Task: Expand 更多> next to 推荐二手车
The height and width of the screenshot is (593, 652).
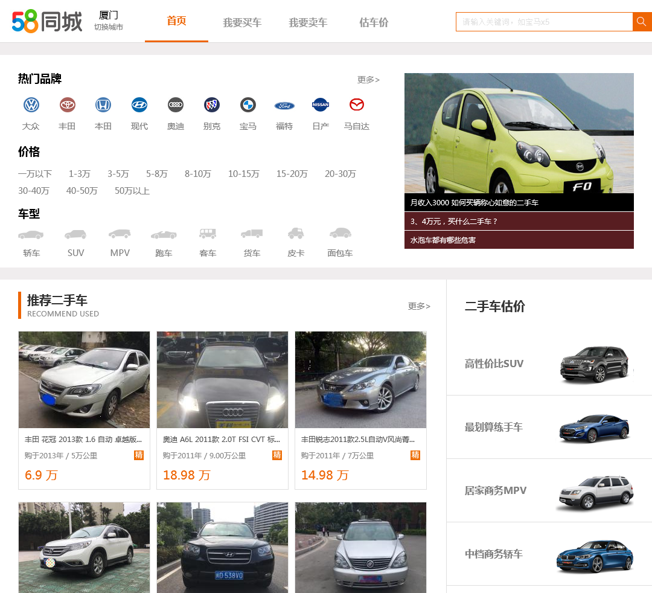Action: [419, 306]
